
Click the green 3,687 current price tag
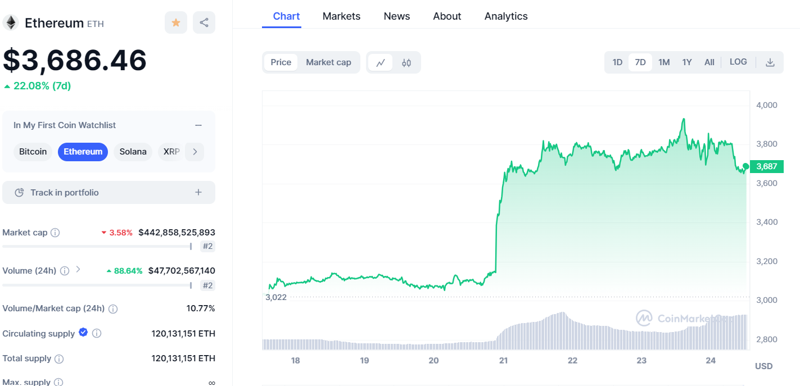[766, 166]
